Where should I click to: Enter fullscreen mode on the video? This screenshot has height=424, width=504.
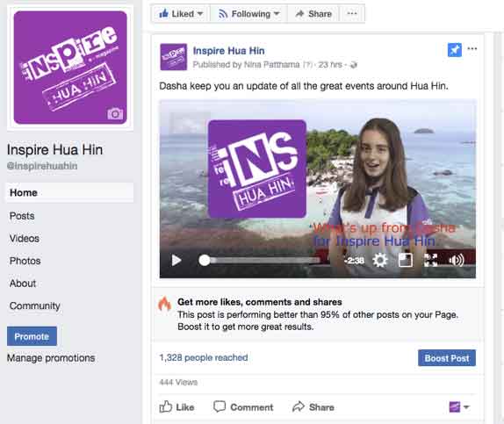[x=431, y=260]
